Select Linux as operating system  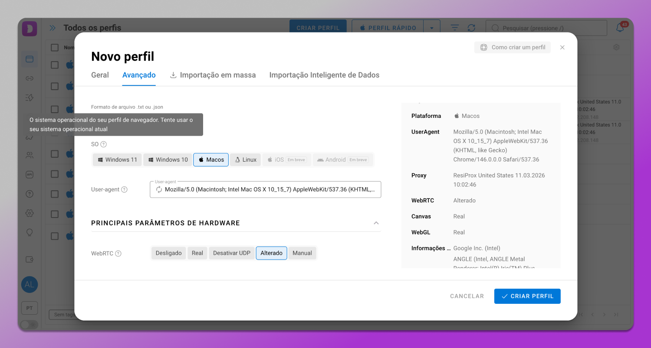(245, 159)
